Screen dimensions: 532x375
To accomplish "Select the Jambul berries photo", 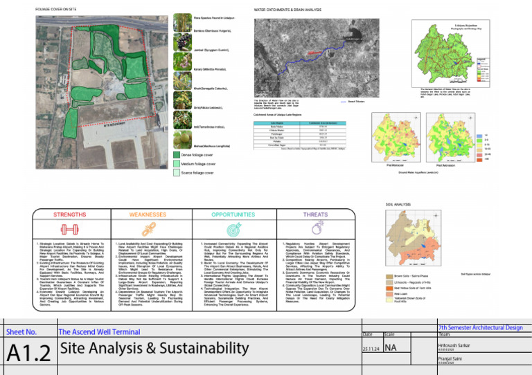I will click(x=183, y=42).
